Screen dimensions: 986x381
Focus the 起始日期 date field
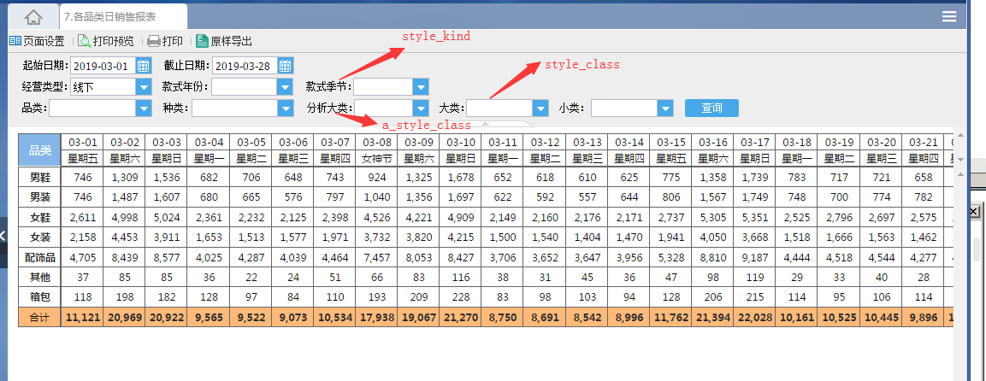pos(103,65)
